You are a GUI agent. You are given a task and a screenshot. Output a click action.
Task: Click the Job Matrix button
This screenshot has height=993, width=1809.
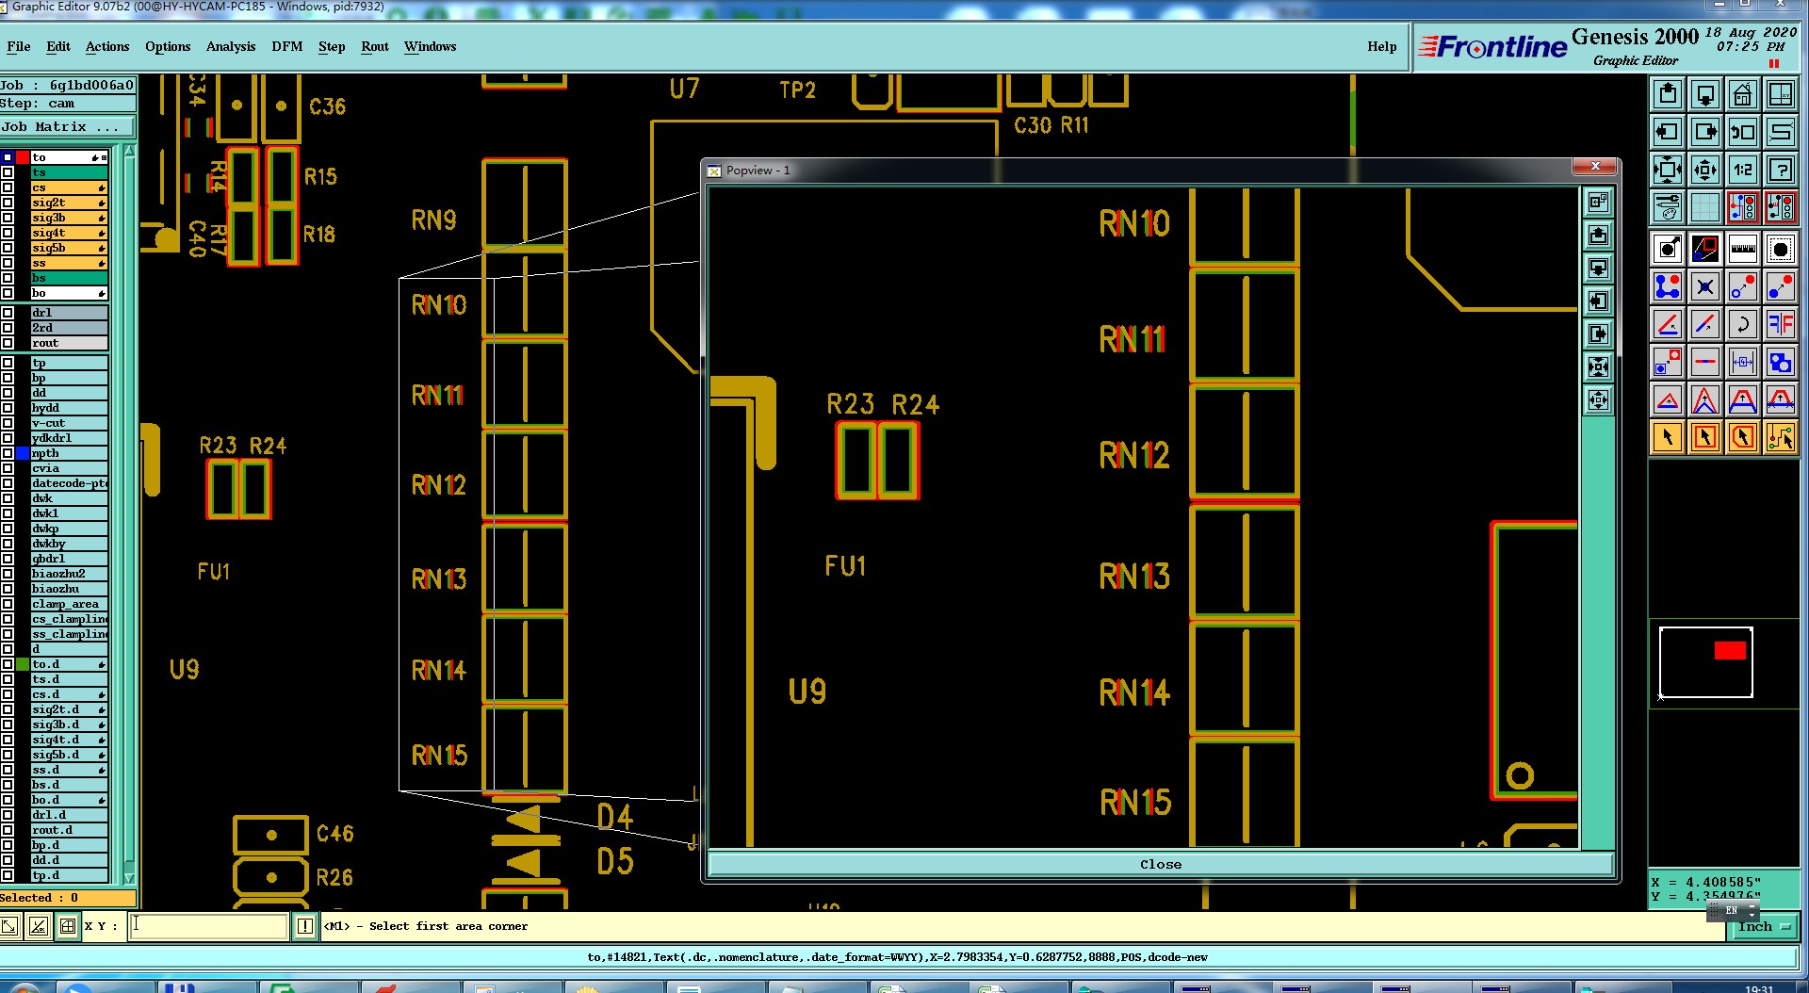[68, 126]
